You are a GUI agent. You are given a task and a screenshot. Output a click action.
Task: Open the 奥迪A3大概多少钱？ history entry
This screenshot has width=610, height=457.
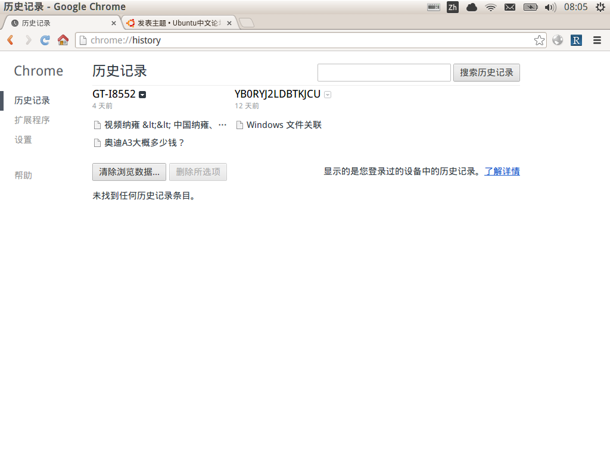144,143
